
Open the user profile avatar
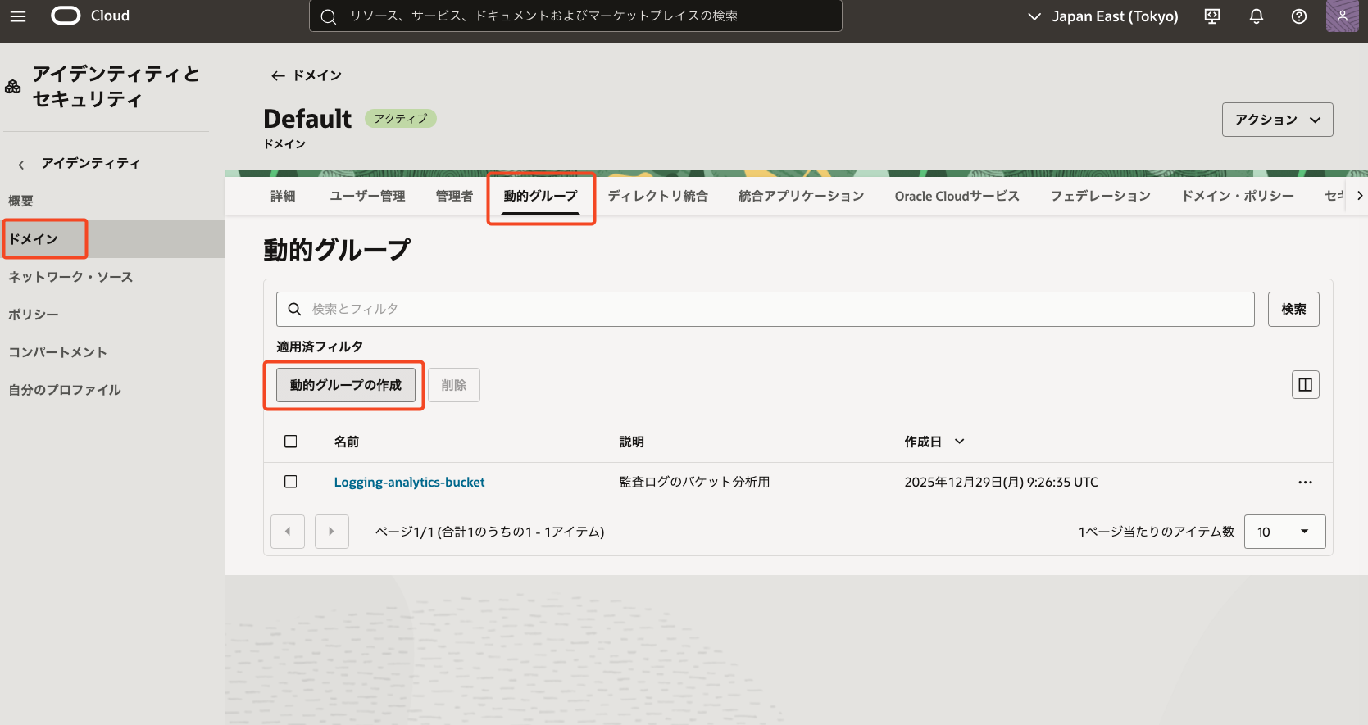(x=1342, y=16)
